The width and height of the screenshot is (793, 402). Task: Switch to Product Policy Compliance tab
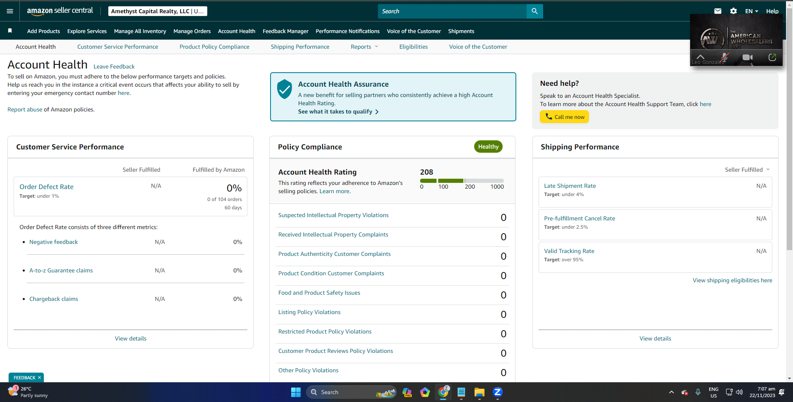click(214, 47)
